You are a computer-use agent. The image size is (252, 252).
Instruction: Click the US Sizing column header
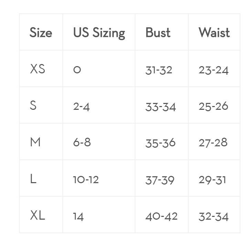[99, 33]
